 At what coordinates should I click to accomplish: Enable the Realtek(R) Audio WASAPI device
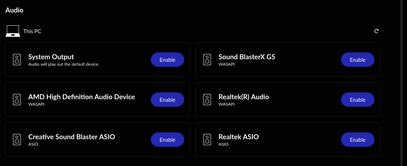coord(358,100)
